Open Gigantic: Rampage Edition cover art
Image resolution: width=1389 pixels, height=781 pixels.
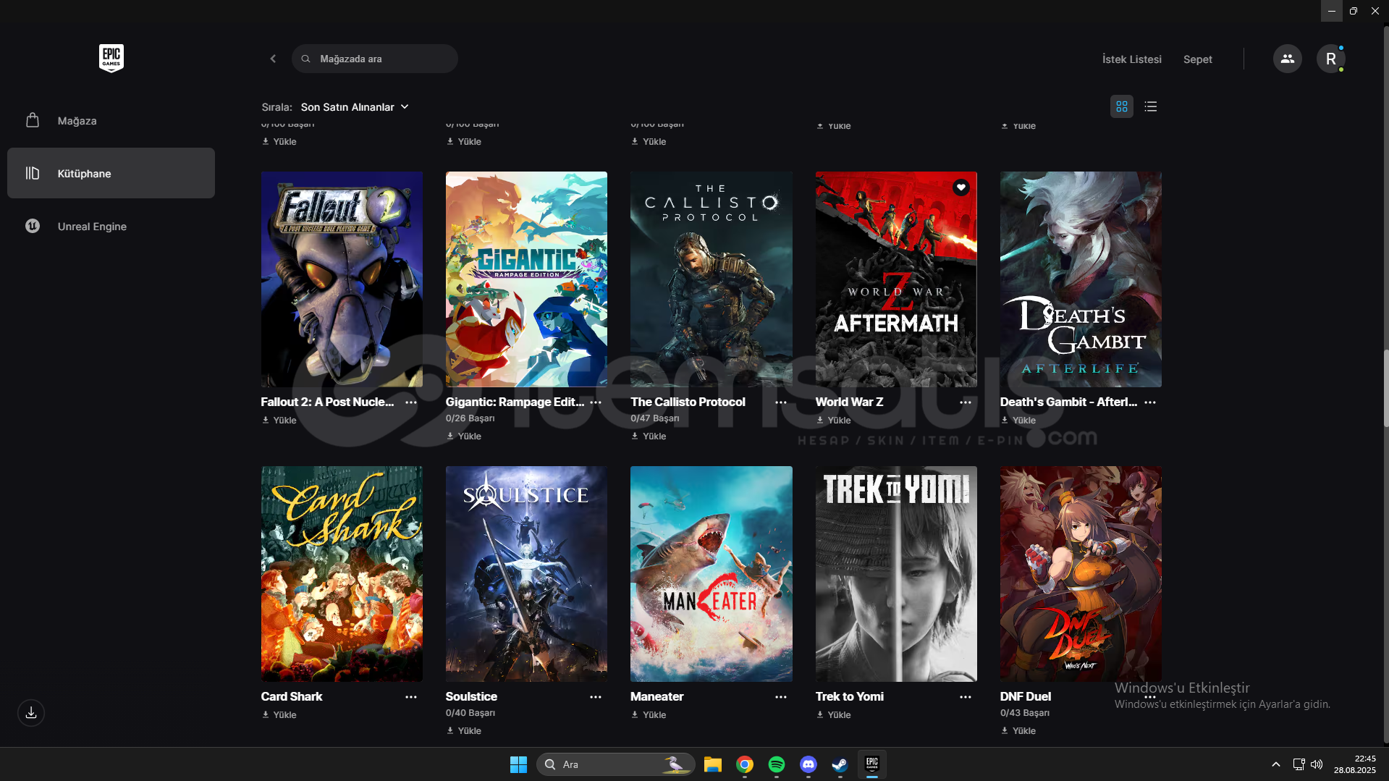(x=526, y=279)
